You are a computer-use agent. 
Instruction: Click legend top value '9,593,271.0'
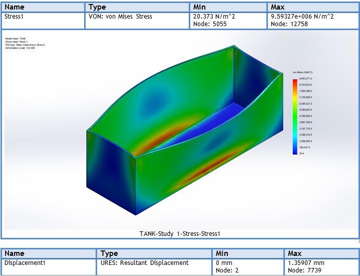coord(305,79)
